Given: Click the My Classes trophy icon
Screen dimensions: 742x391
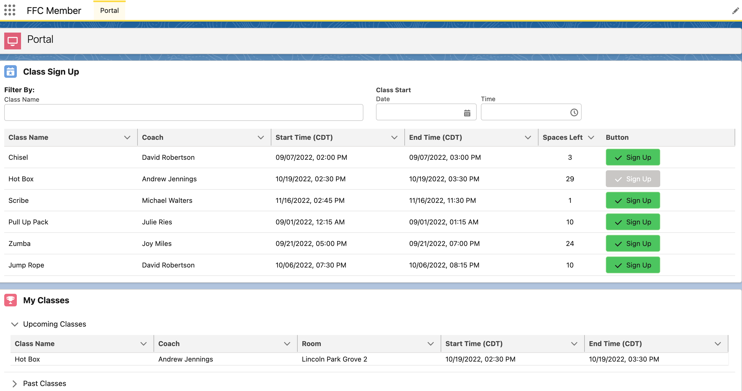Looking at the screenshot, I should [x=10, y=300].
